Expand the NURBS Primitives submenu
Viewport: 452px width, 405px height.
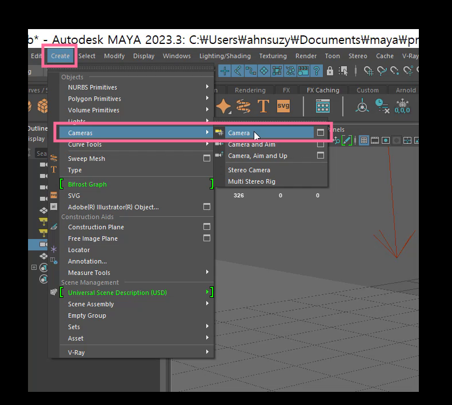point(137,87)
